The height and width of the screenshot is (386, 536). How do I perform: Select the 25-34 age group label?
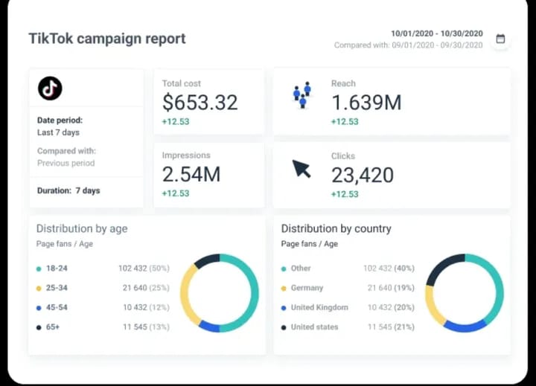[57, 288]
